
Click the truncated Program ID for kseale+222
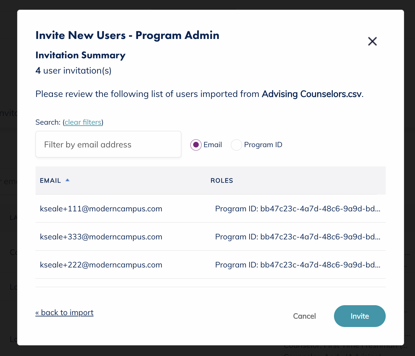point(298,265)
